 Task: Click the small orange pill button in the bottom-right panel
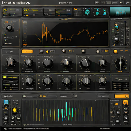[117, 104]
